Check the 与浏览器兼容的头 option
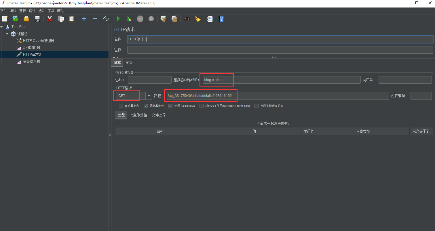The width and height of the screenshot is (435, 231). (x=257, y=106)
